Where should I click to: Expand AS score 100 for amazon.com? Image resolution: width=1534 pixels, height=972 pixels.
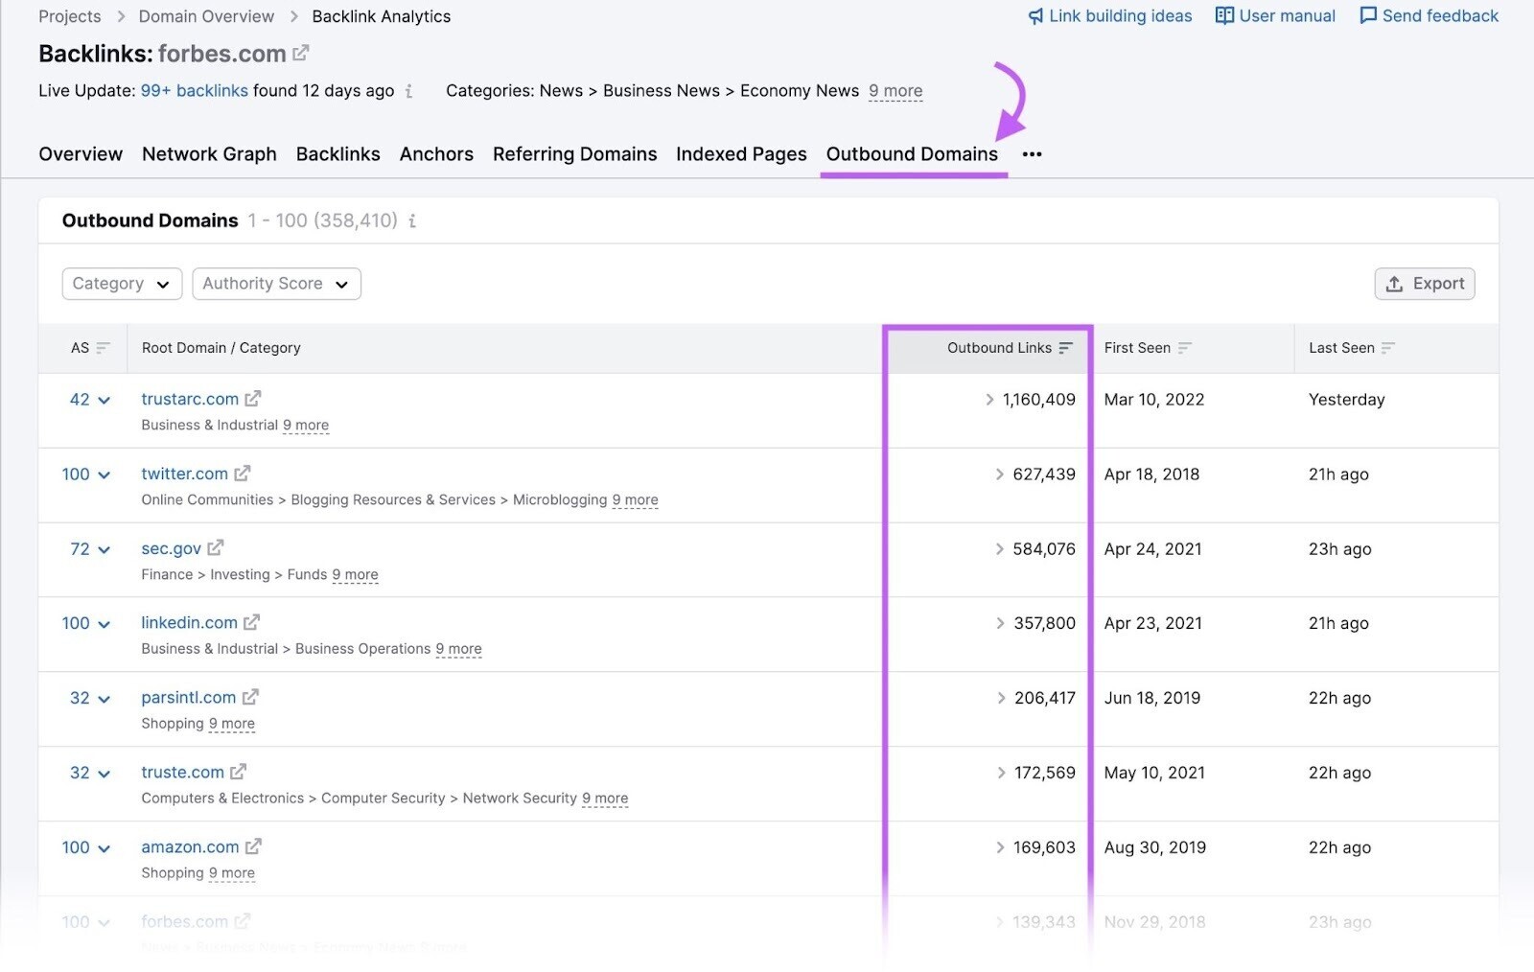point(86,847)
